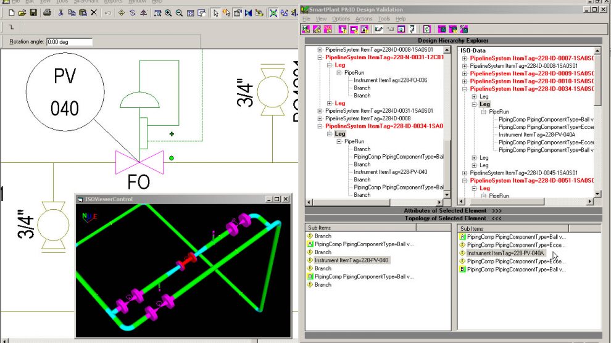Click the Zoom Area icon
The image size is (611, 343).
[157, 13]
